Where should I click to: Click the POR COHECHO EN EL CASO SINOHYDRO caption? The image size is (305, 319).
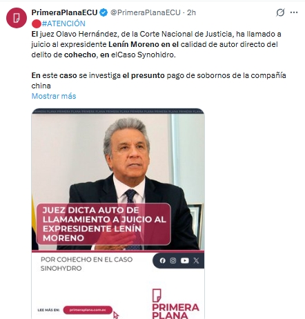tap(86, 264)
